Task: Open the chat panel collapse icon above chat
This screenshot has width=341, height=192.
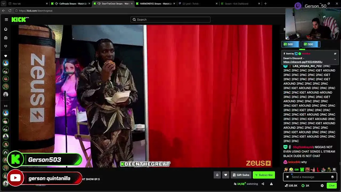Action: pos(285,29)
